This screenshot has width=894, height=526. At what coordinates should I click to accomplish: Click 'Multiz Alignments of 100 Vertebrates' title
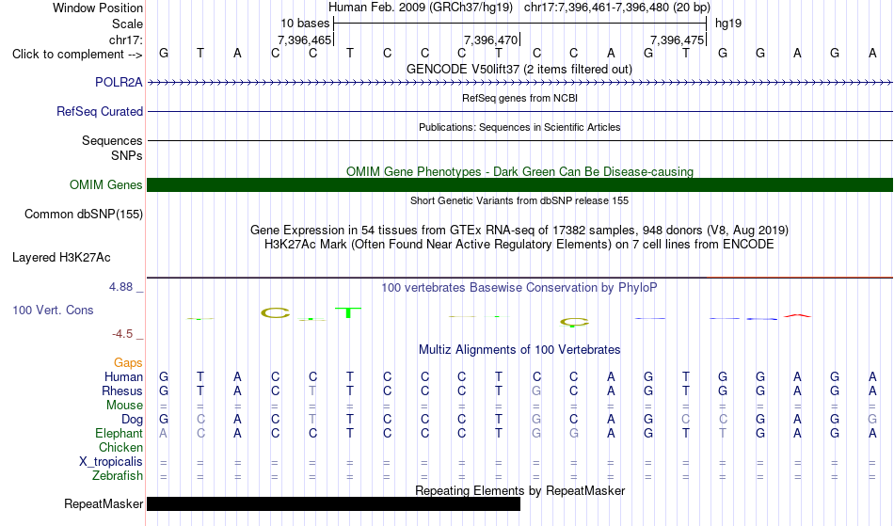519,349
